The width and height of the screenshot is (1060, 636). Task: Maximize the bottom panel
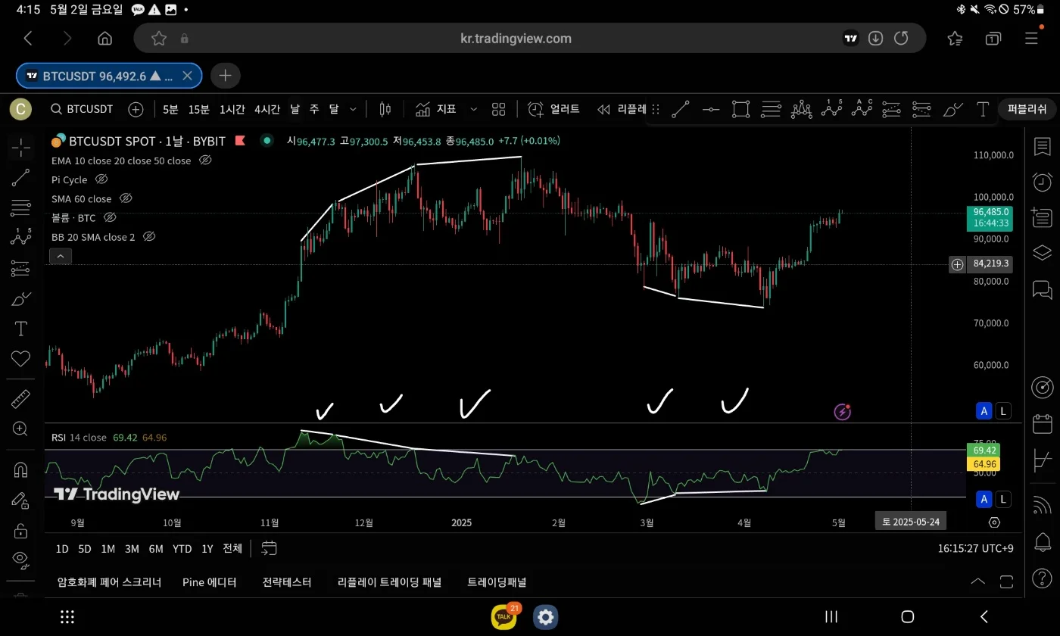[1006, 581]
